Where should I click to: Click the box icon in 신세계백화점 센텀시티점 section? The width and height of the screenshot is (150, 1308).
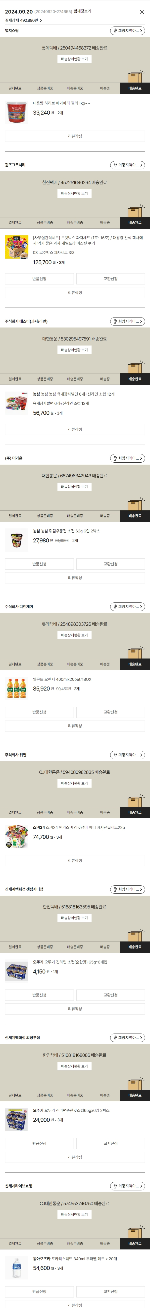[x=134, y=936]
